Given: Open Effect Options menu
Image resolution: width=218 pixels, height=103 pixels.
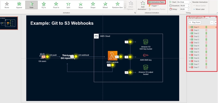Looking at the screenshot, I should 131,5.
